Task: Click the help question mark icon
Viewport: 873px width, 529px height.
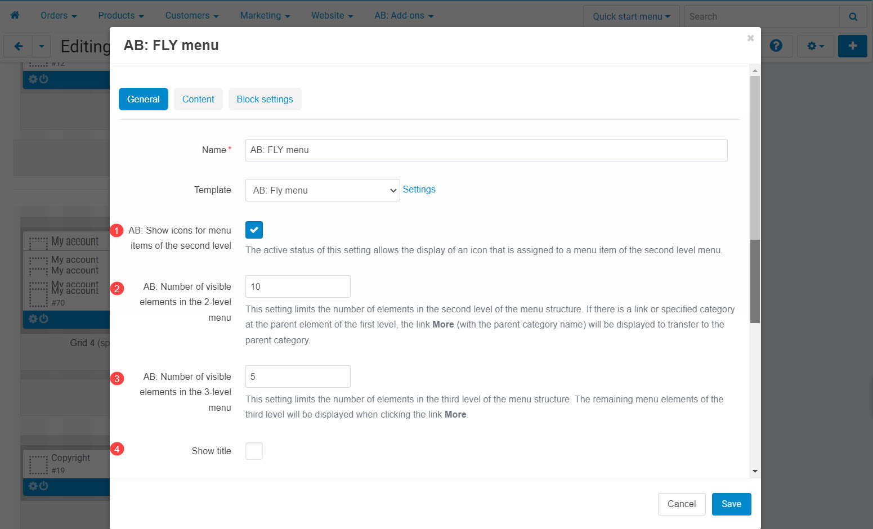Action: click(x=776, y=46)
